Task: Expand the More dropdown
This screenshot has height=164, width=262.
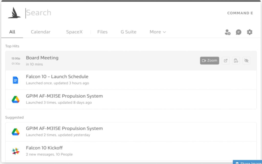Action: (x=158, y=32)
